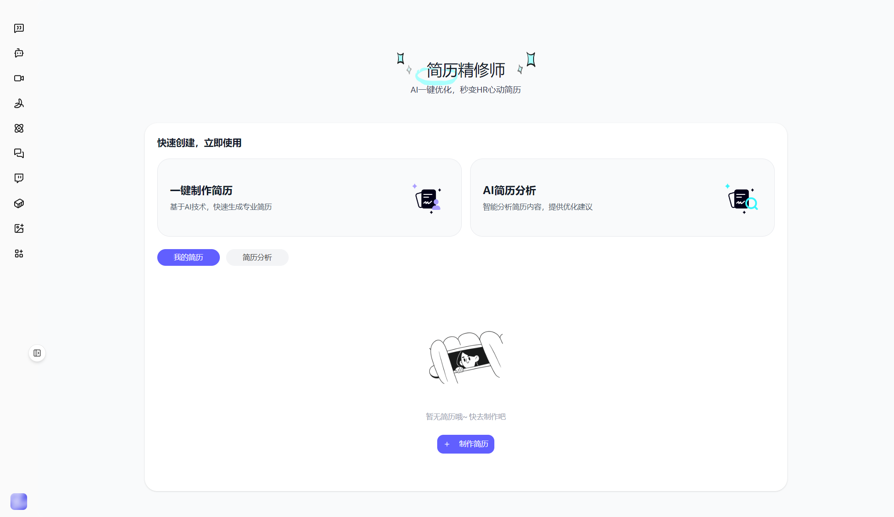Switch to the 我的简历 tab

(x=188, y=257)
